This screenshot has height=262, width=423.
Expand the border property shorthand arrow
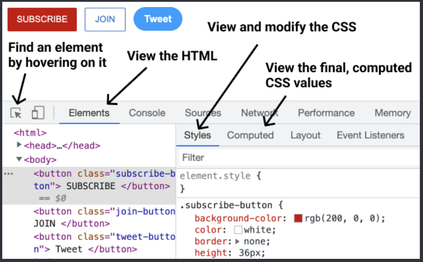click(x=237, y=241)
